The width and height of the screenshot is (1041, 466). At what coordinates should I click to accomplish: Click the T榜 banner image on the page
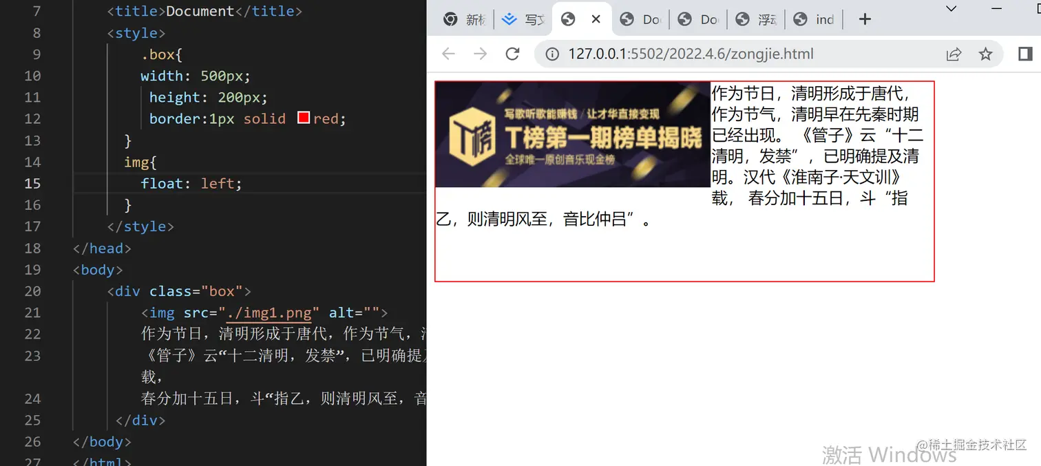coord(572,134)
